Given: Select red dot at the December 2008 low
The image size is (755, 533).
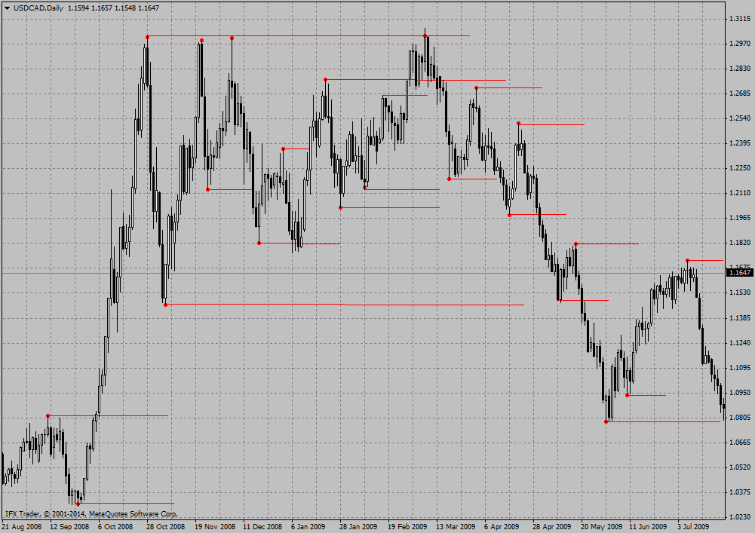Looking at the screenshot, I should [259, 243].
